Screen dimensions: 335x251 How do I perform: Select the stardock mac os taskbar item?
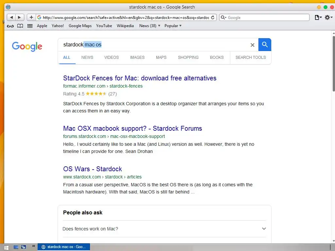pos(64,247)
